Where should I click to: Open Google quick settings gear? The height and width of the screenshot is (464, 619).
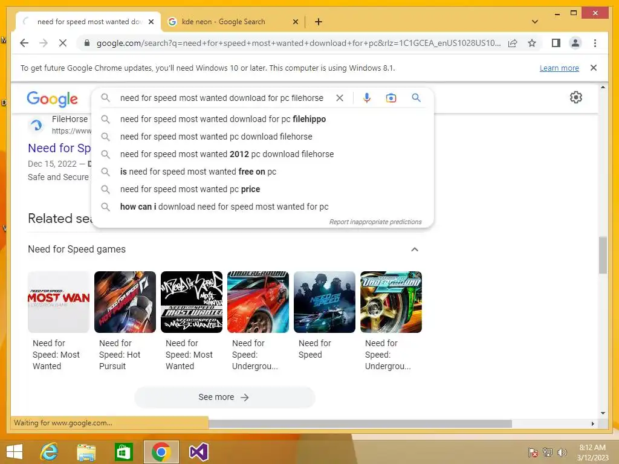[576, 97]
